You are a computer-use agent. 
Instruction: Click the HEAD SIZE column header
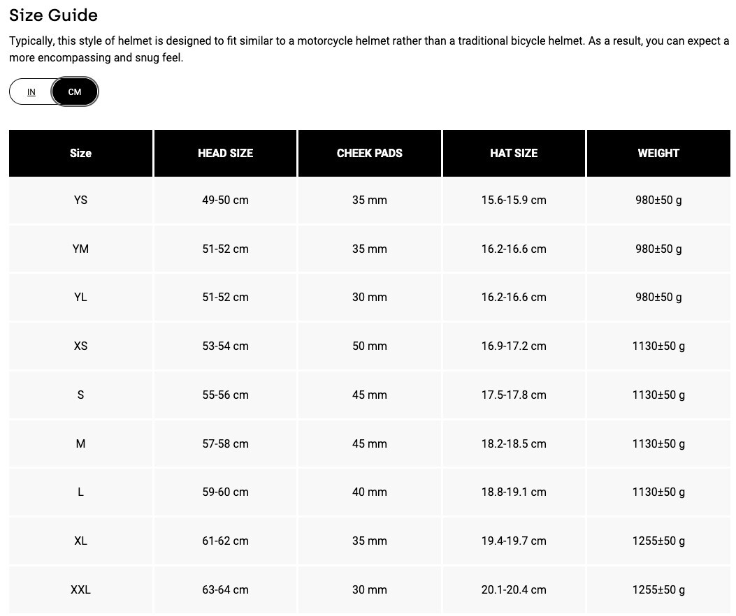pyautogui.click(x=225, y=153)
